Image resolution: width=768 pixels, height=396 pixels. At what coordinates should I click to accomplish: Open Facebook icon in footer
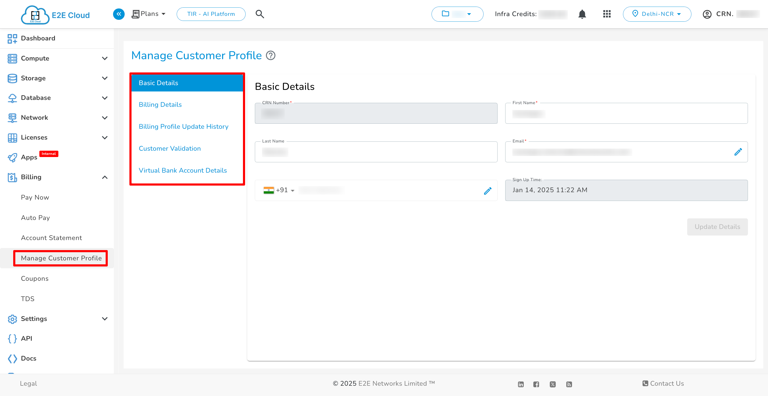click(x=536, y=384)
